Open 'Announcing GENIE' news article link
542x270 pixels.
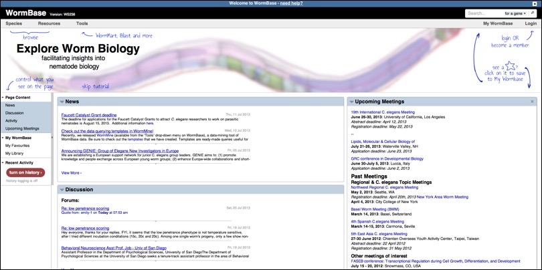120,151
